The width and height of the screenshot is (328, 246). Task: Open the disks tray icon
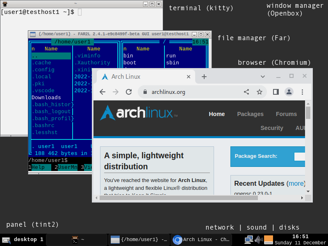269,240
